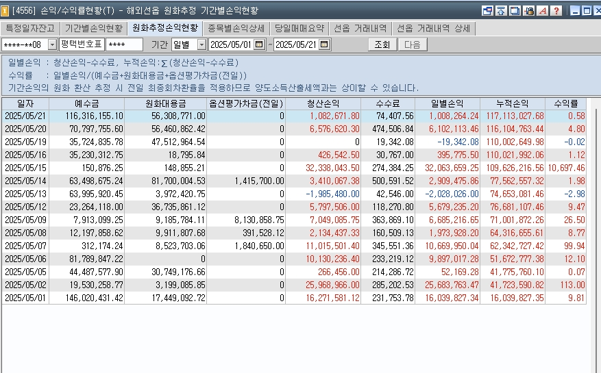Click the start date field 2025/05/01
This screenshot has height=373, width=601.
coord(231,44)
